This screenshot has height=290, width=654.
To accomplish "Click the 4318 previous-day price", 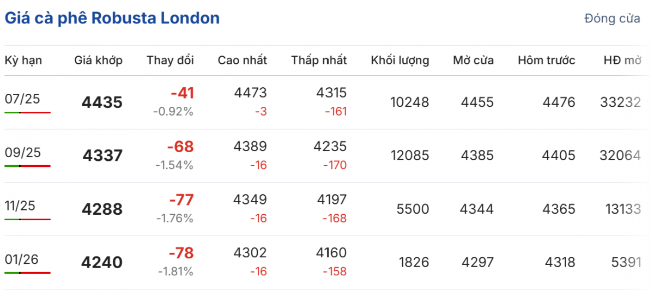I will (x=559, y=263).
